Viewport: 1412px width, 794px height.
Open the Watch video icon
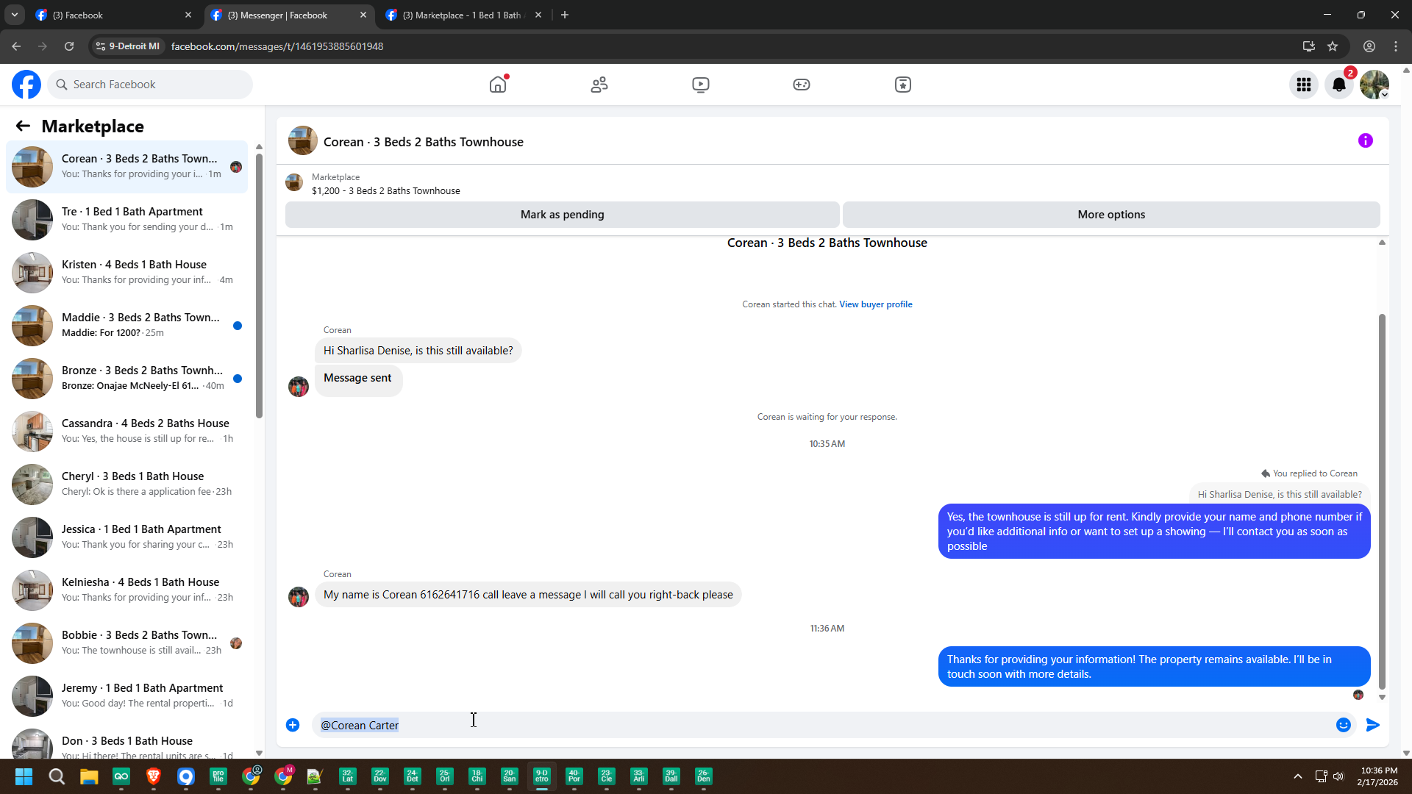click(x=701, y=85)
